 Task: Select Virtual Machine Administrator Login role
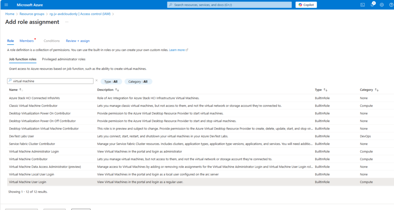pyautogui.click(x=34, y=152)
